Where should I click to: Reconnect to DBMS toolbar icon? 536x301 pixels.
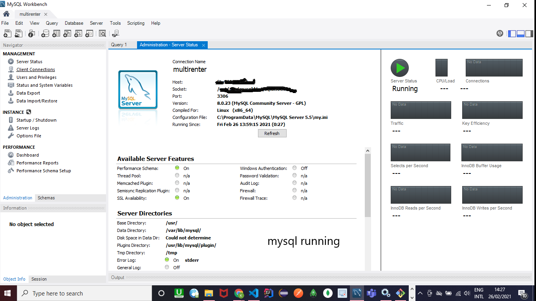pyautogui.click(x=115, y=33)
